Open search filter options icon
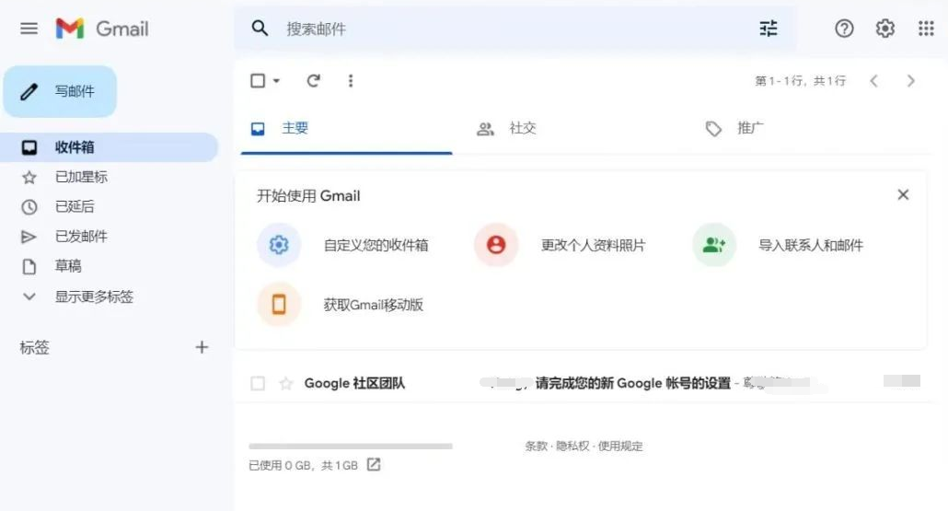Image resolution: width=948 pixels, height=511 pixels. click(769, 29)
